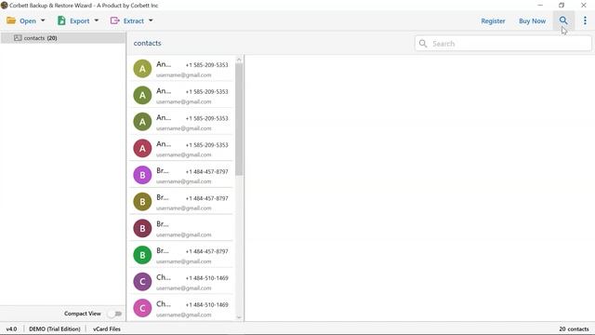Viewport: 595px width, 335px height.
Task: Click the Open folder icon
Action: click(11, 20)
